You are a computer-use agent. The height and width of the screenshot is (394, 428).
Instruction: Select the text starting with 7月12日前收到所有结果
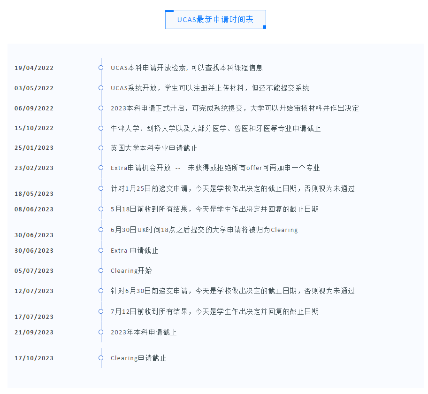(x=214, y=311)
